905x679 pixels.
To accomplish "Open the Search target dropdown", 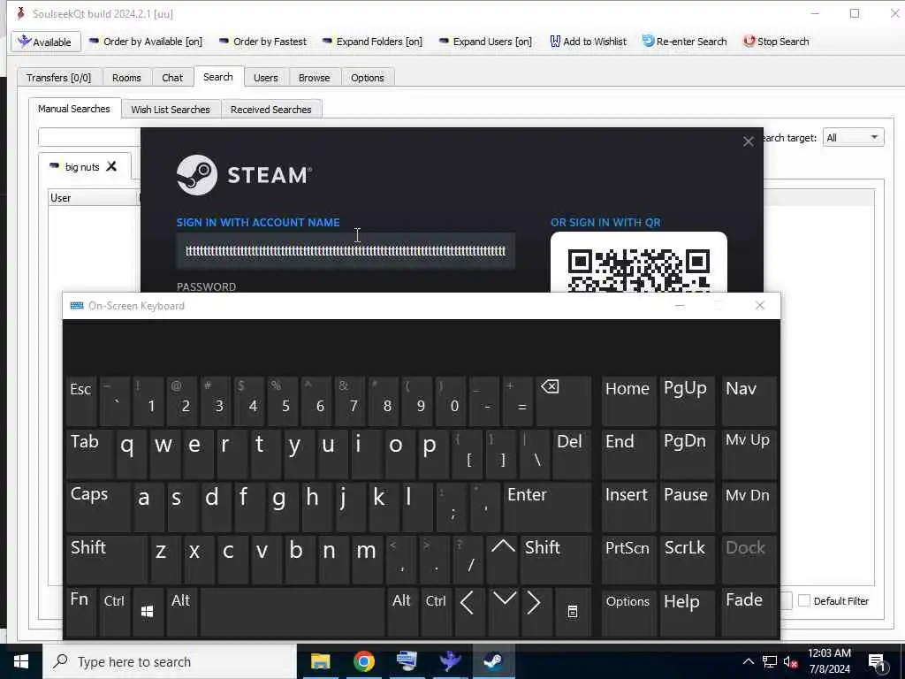I will coord(853,137).
